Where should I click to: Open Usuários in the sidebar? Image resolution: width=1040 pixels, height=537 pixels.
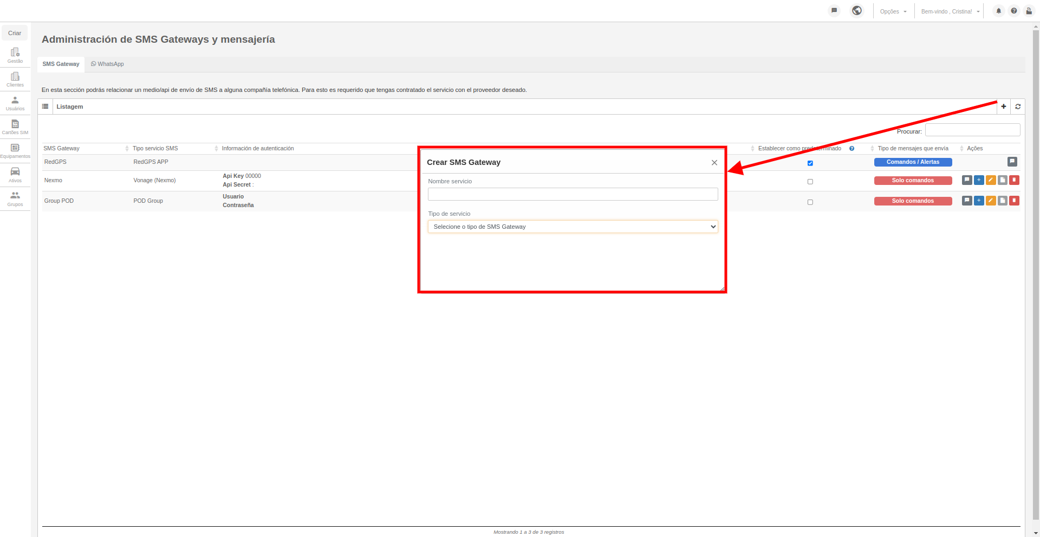coord(15,103)
